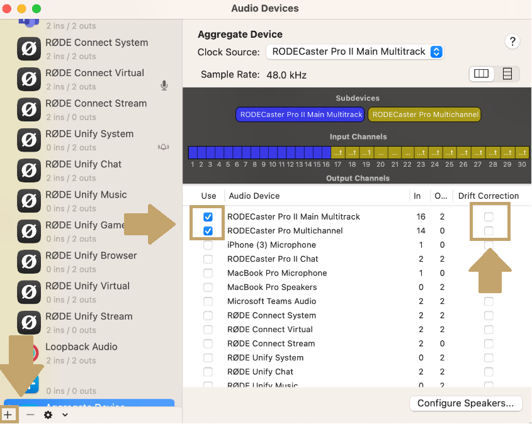Enable Drift Correction for RODECaster Pro Multichannel
The height and width of the screenshot is (424, 532).
[489, 231]
